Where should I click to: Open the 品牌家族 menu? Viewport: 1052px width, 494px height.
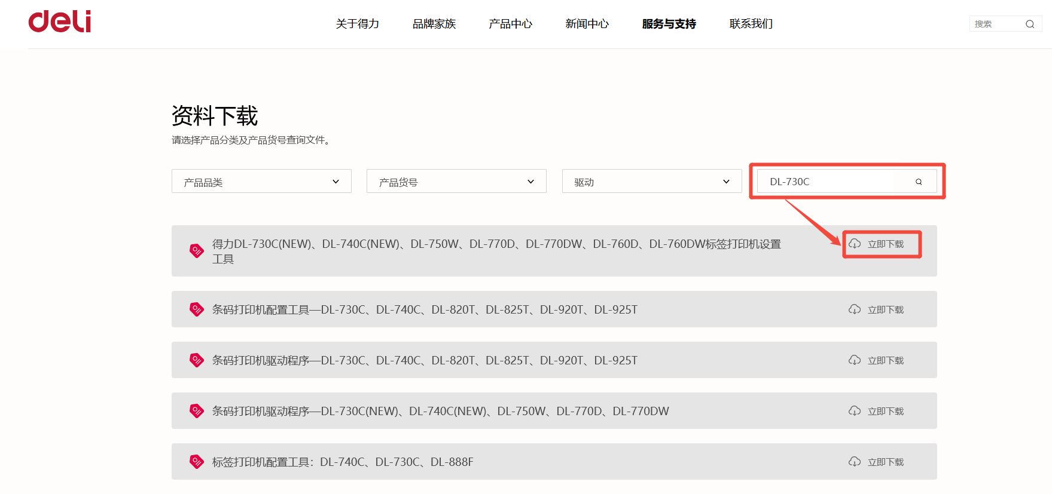point(434,24)
